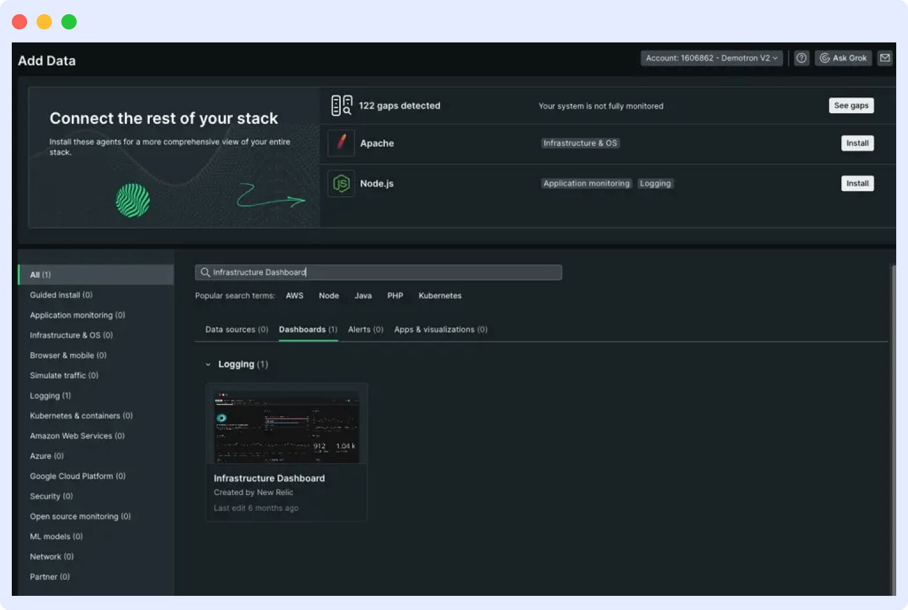Select the AWS popular search term

pyautogui.click(x=294, y=296)
